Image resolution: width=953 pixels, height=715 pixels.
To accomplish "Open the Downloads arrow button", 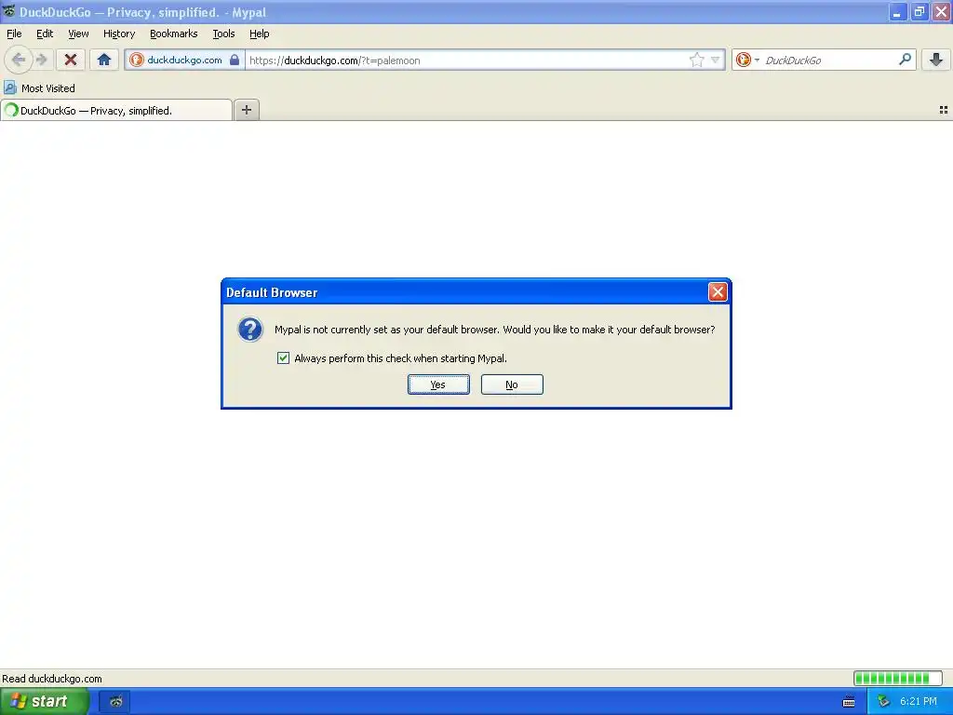I will pyautogui.click(x=936, y=60).
